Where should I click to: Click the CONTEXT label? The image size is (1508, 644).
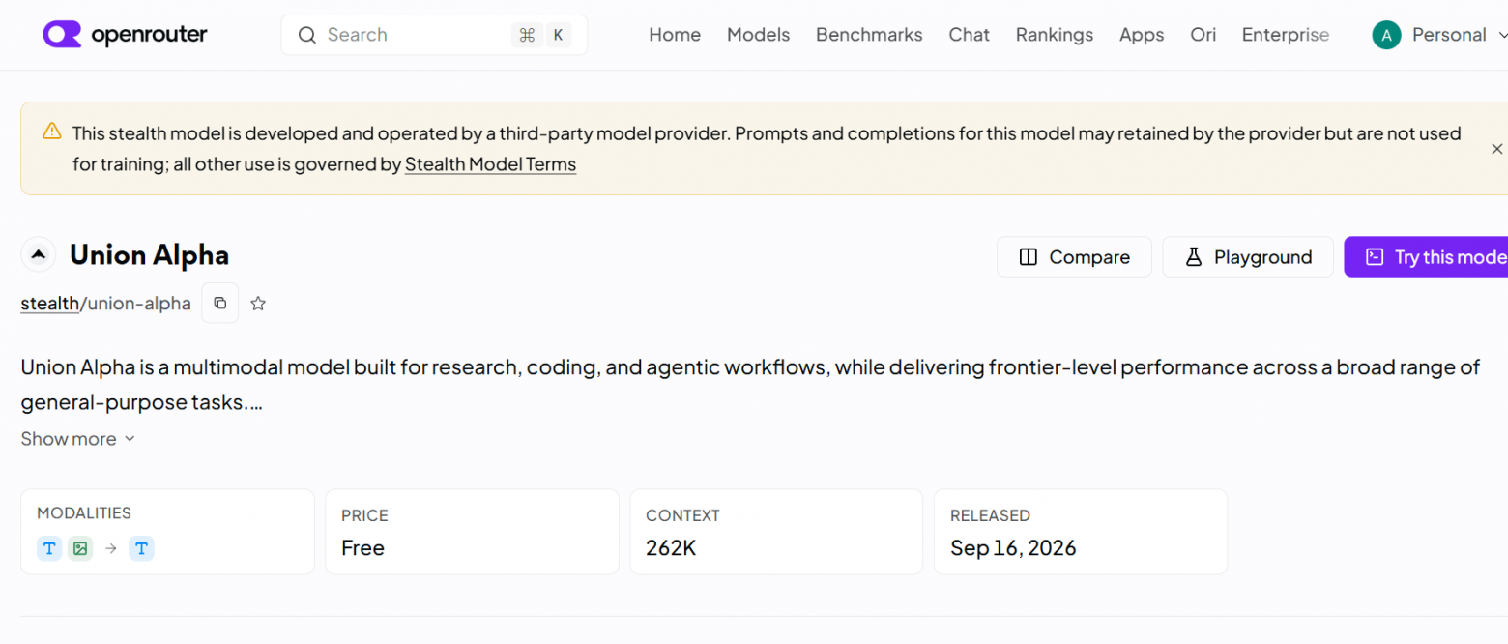682,515
